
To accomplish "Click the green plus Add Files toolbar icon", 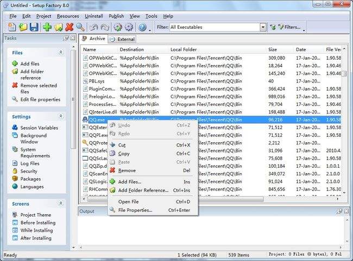I will coord(47,27).
